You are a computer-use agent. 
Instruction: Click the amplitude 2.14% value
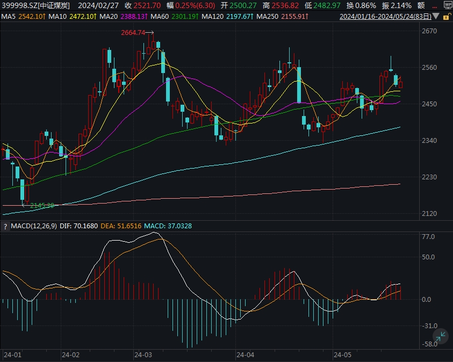tap(401, 5)
